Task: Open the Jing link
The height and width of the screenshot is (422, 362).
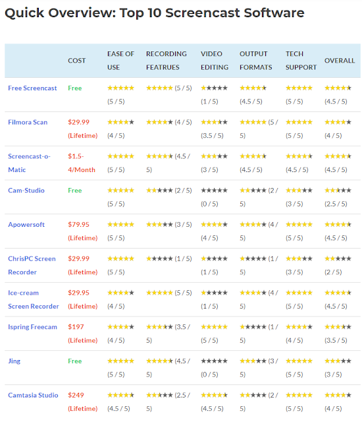Action: tap(14, 361)
